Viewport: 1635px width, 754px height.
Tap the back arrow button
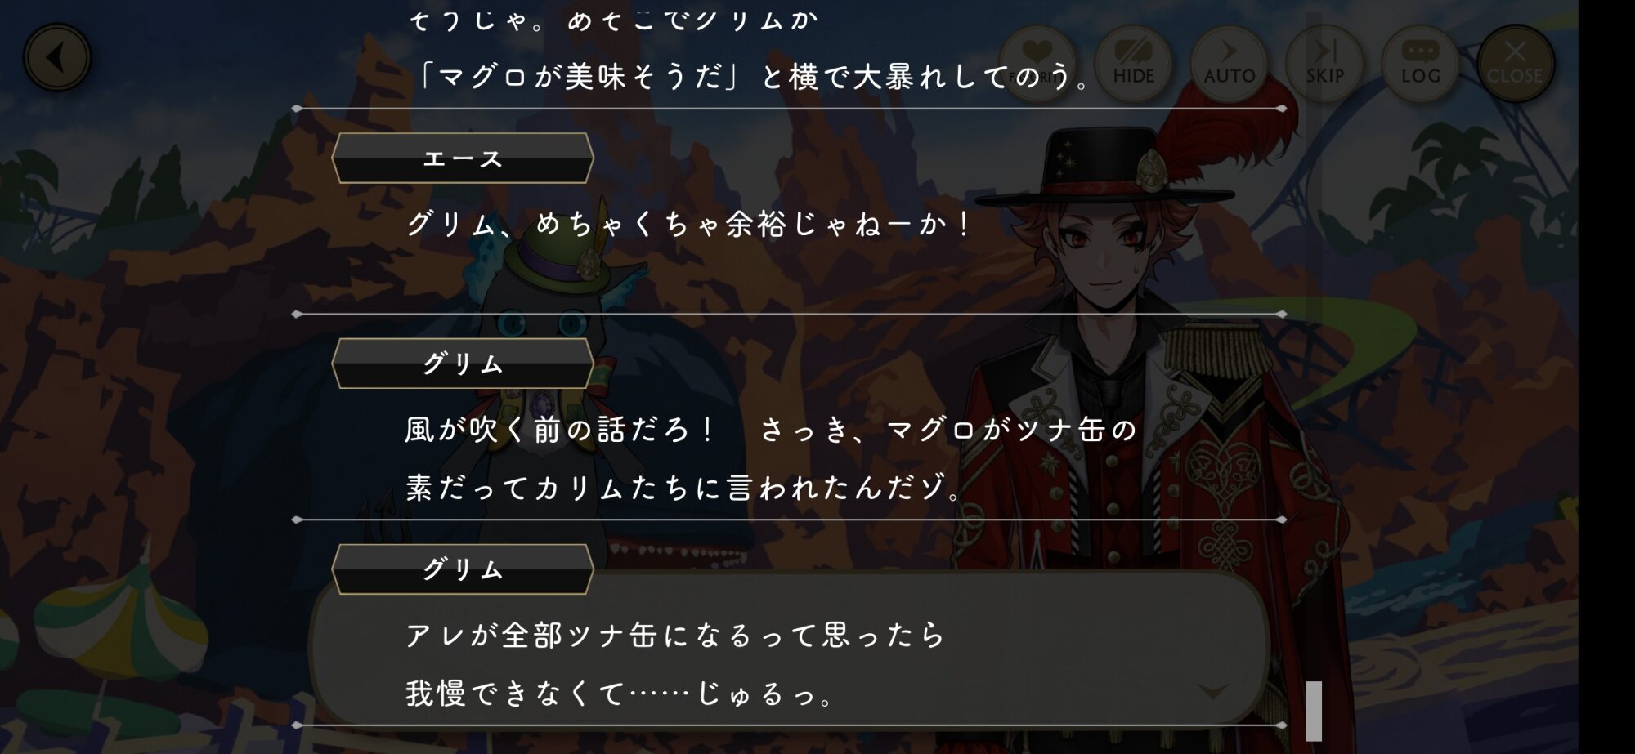tap(56, 58)
